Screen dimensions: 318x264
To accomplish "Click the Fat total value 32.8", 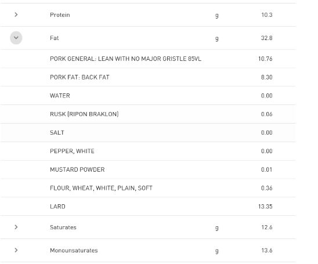I will click(266, 38).
